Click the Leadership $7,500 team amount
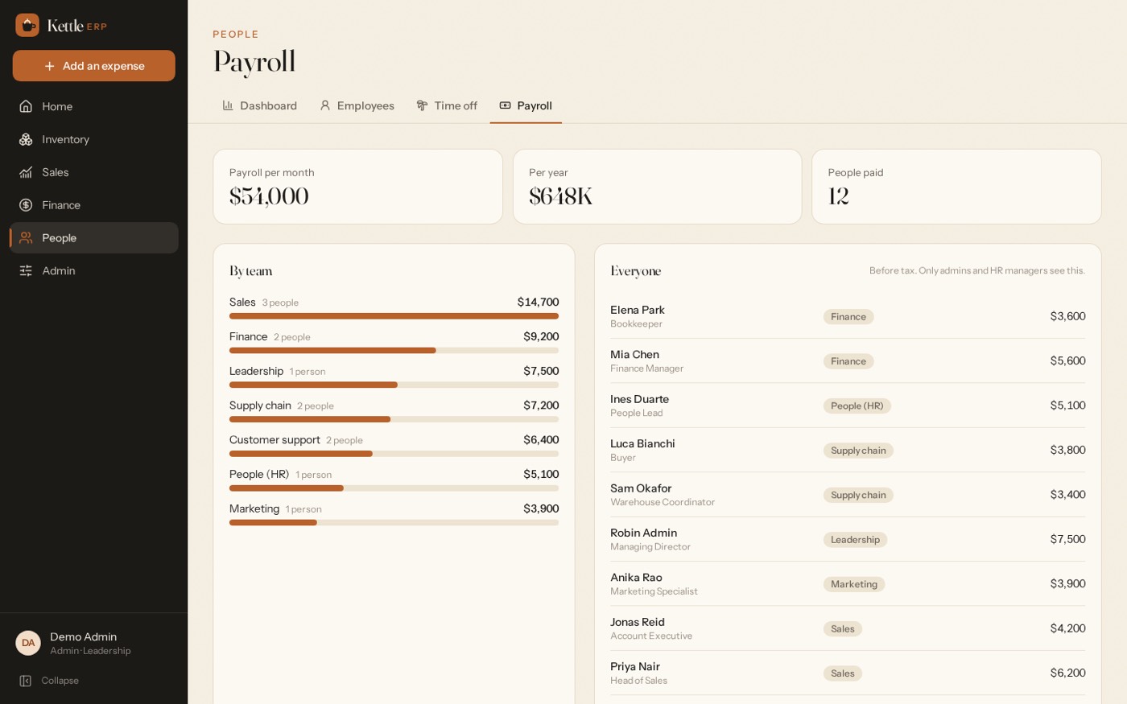 541,371
